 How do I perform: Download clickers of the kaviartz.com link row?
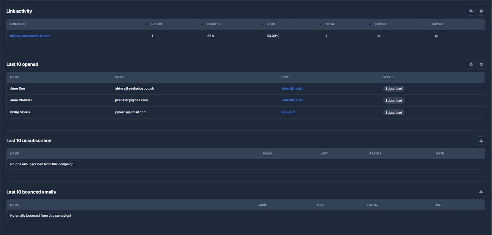pyautogui.click(x=379, y=36)
